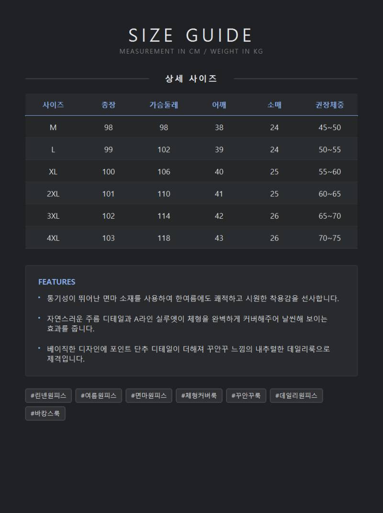
Task: Click the #체형커버룩 tag
Action: coord(199,396)
